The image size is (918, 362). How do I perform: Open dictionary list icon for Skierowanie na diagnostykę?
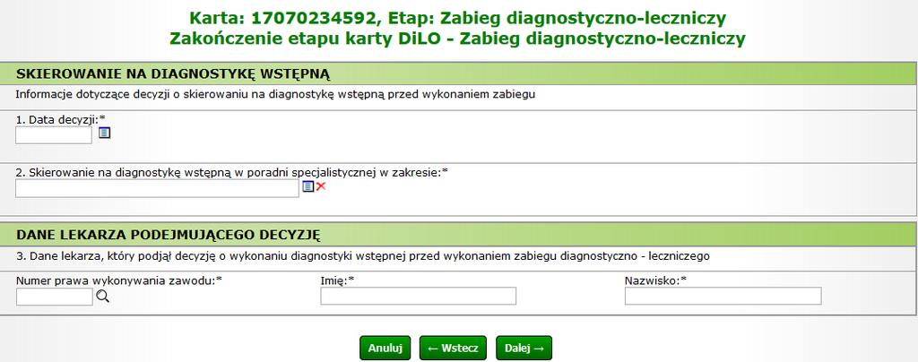(308, 186)
